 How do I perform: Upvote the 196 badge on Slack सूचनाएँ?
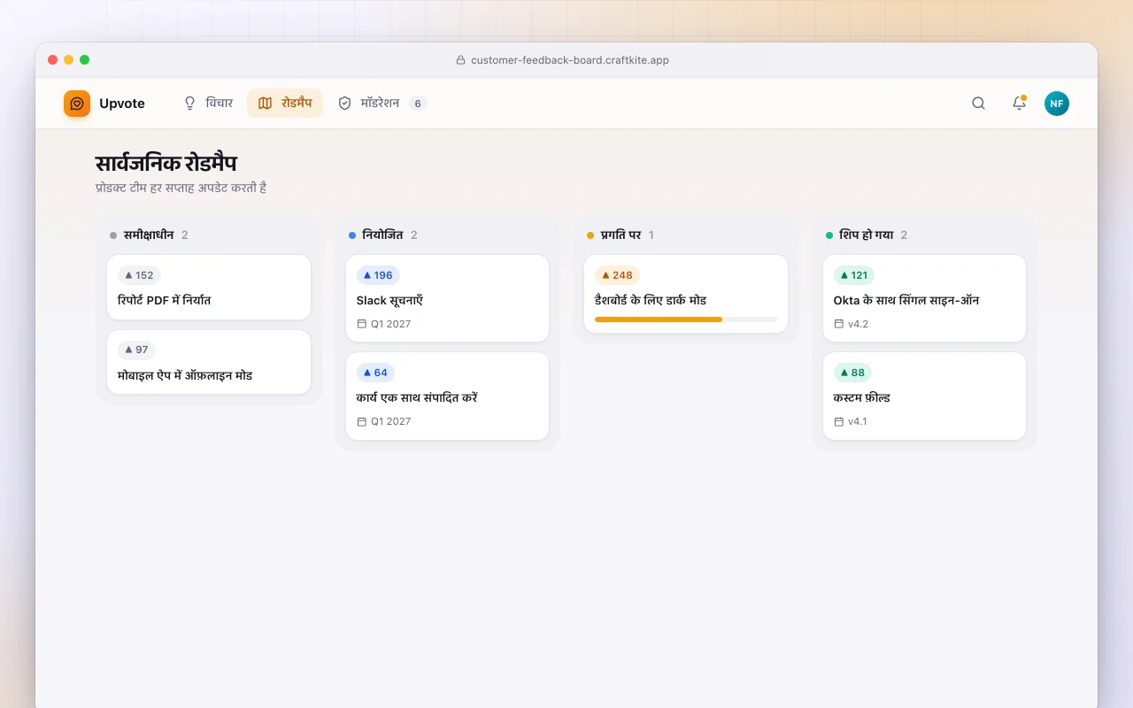[378, 275]
